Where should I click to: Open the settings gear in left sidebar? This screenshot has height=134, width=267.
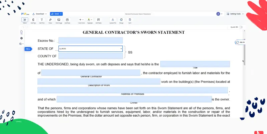21,38
